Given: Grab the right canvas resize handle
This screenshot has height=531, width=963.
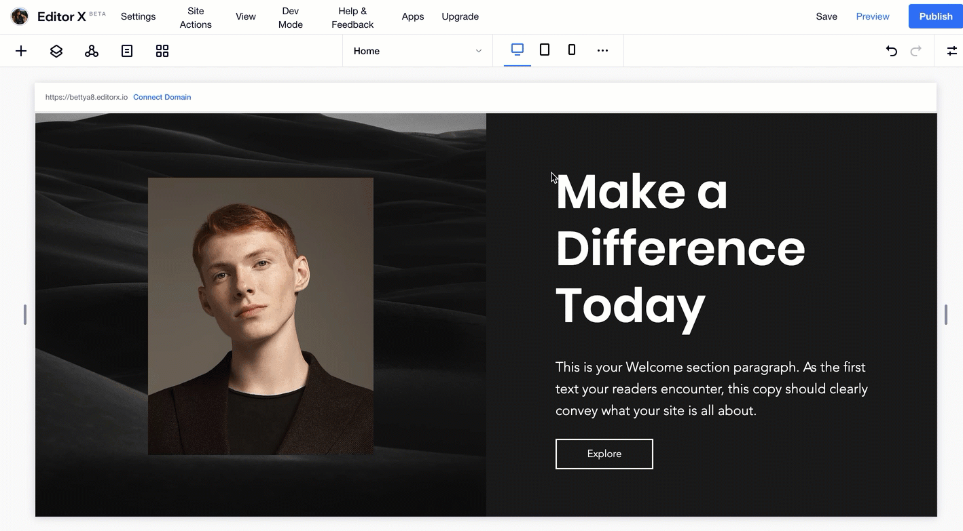Looking at the screenshot, I should pos(945,315).
